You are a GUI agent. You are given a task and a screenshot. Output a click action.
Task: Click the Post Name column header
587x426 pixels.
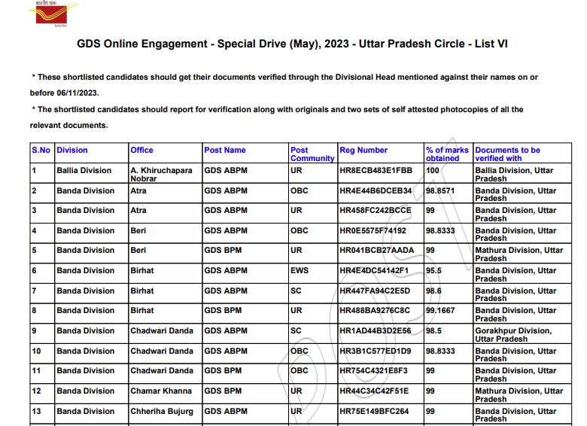[225, 150]
